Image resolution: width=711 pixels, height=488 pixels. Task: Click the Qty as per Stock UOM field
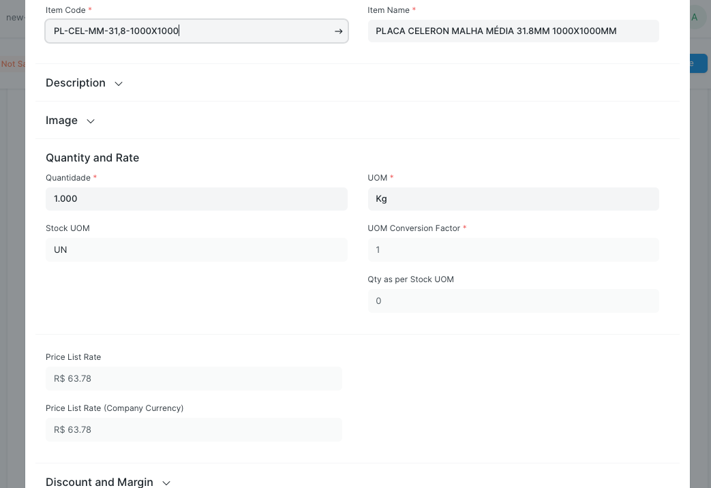click(x=513, y=301)
